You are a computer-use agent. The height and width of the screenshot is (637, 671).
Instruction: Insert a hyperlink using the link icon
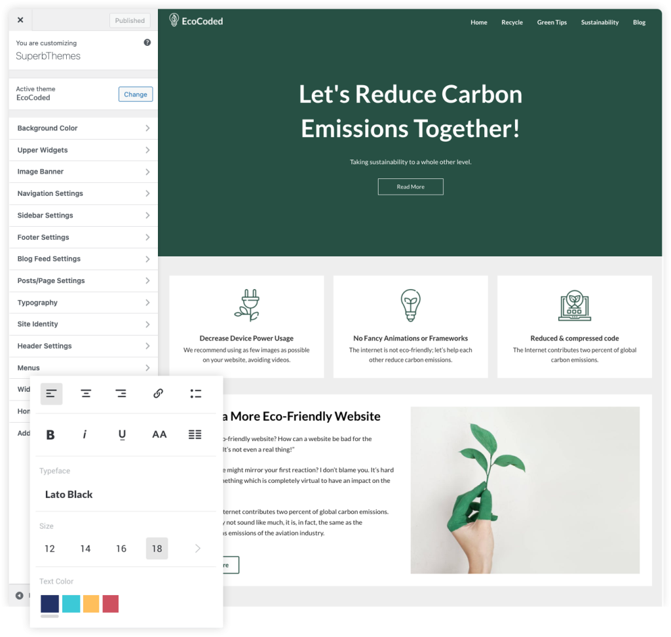(x=158, y=393)
